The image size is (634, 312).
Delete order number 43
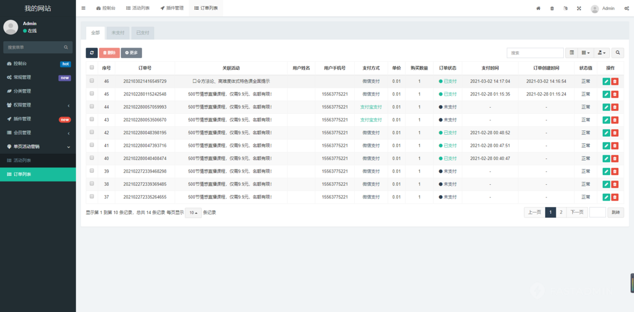pyautogui.click(x=615, y=120)
